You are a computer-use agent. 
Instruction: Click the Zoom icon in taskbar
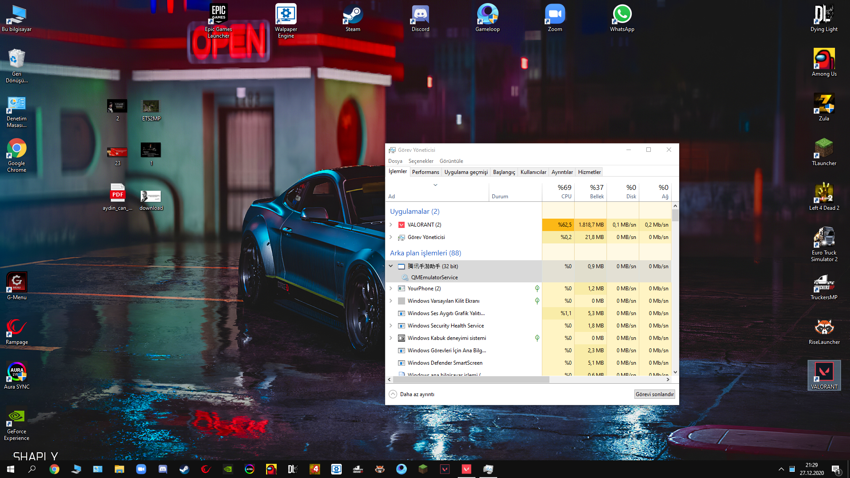tap(141, 469)
